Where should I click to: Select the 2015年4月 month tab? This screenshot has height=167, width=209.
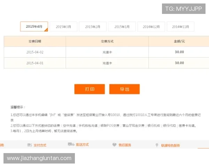(34, 26)
